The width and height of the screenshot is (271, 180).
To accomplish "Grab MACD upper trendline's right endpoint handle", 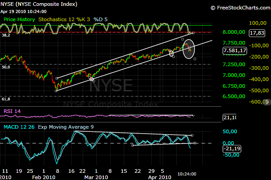I will click(x=192, y=135).
